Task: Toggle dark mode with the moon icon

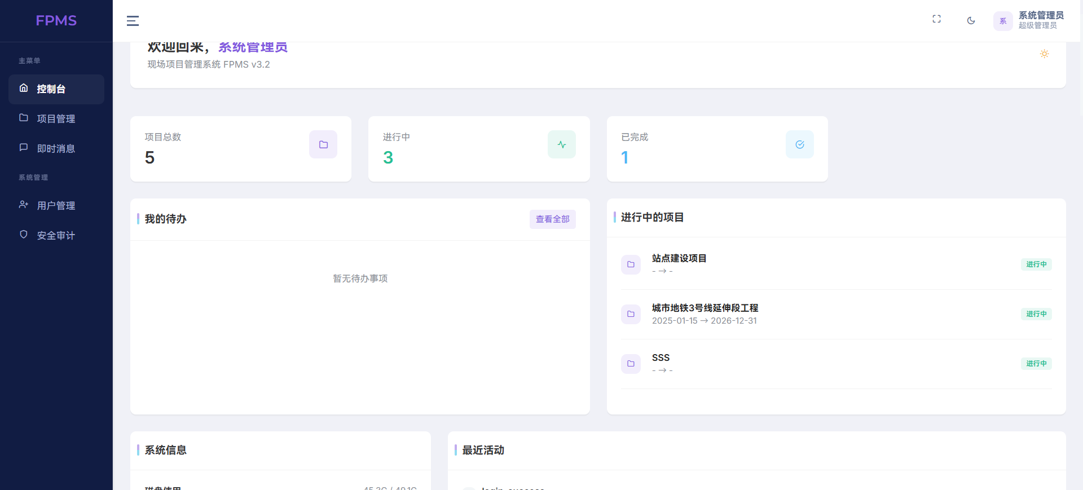Action: tap(971, 21)
